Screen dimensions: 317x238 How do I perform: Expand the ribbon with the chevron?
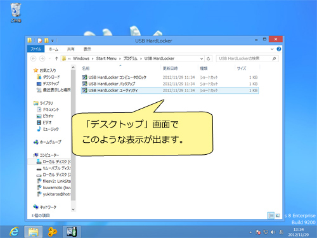click(x=272, y=49)
